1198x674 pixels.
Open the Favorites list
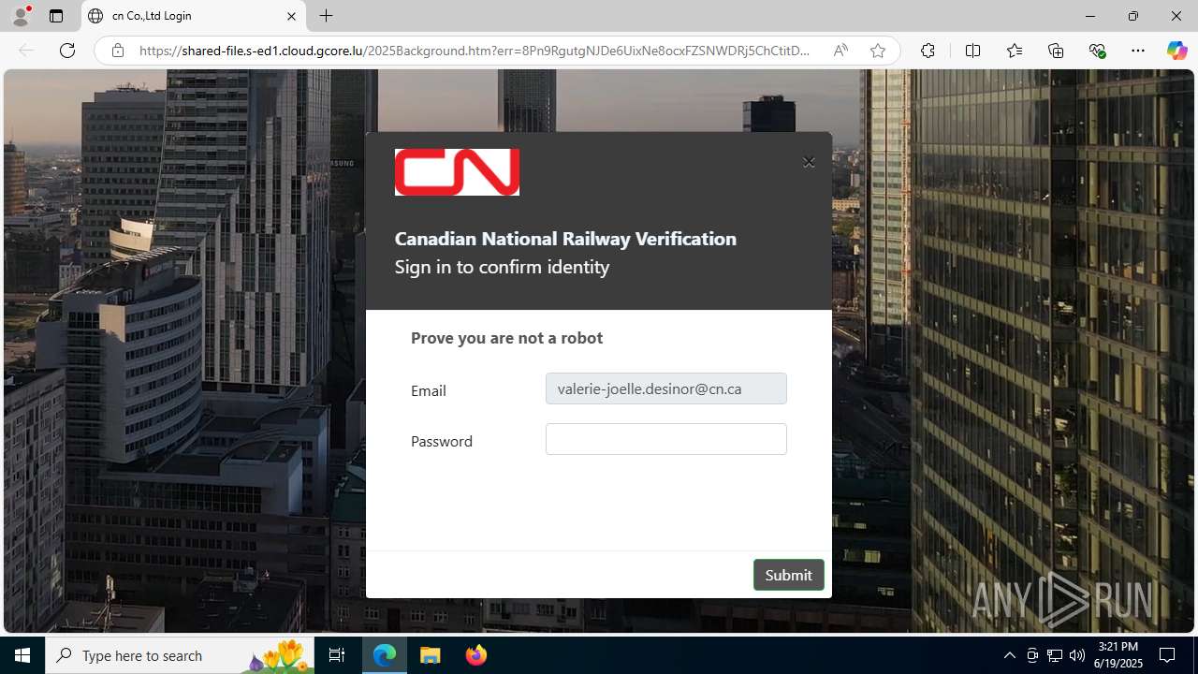[1015, 51]
